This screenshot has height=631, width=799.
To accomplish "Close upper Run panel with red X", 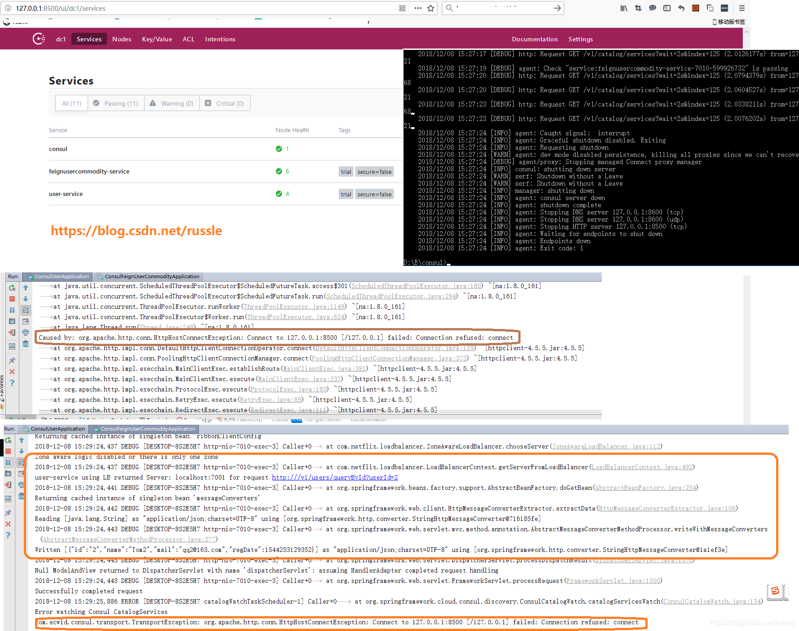I will click(x=12, y=372).
